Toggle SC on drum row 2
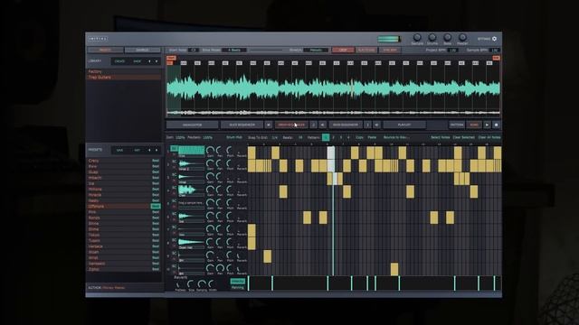The width and height of the screenshot is (579, 325). click(174, 162)
